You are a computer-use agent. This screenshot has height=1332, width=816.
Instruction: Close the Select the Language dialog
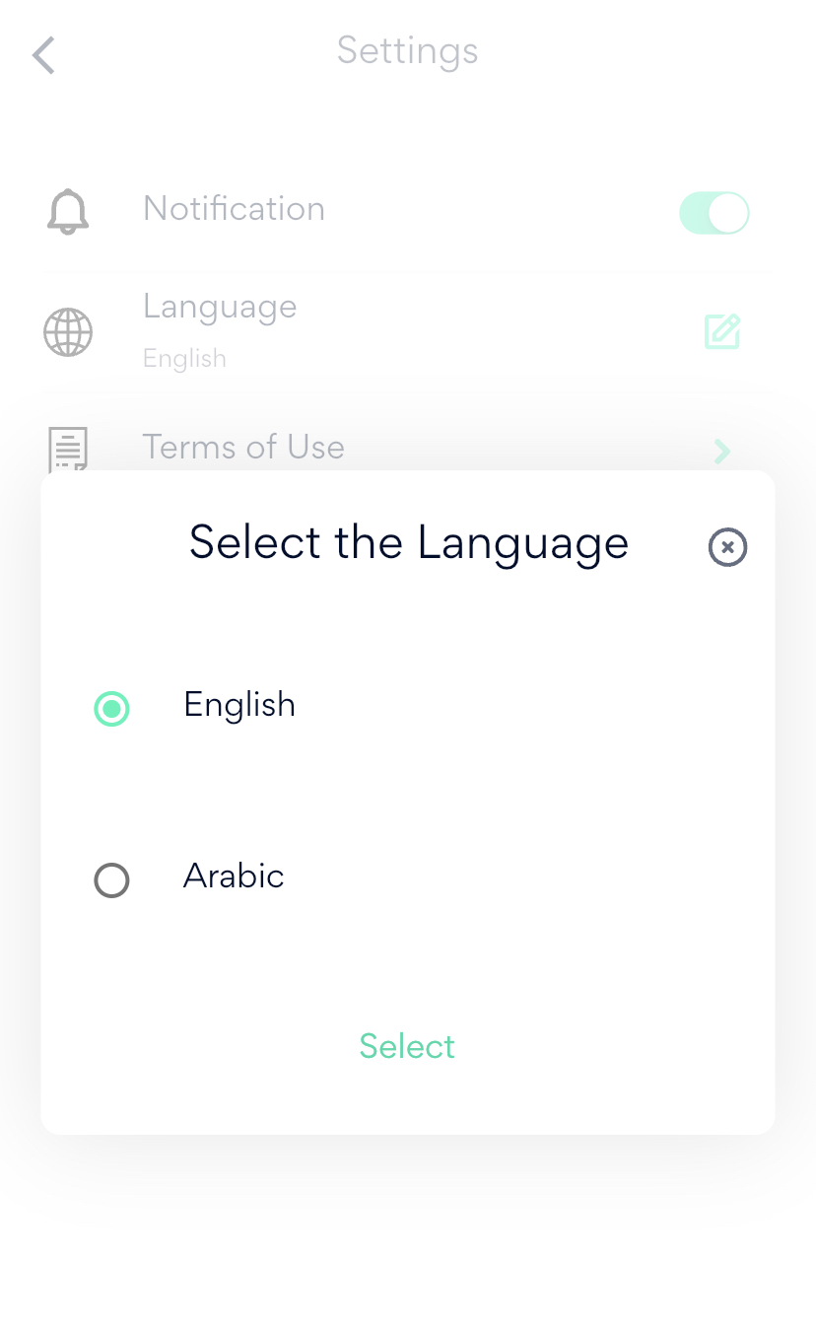point(727,547)
